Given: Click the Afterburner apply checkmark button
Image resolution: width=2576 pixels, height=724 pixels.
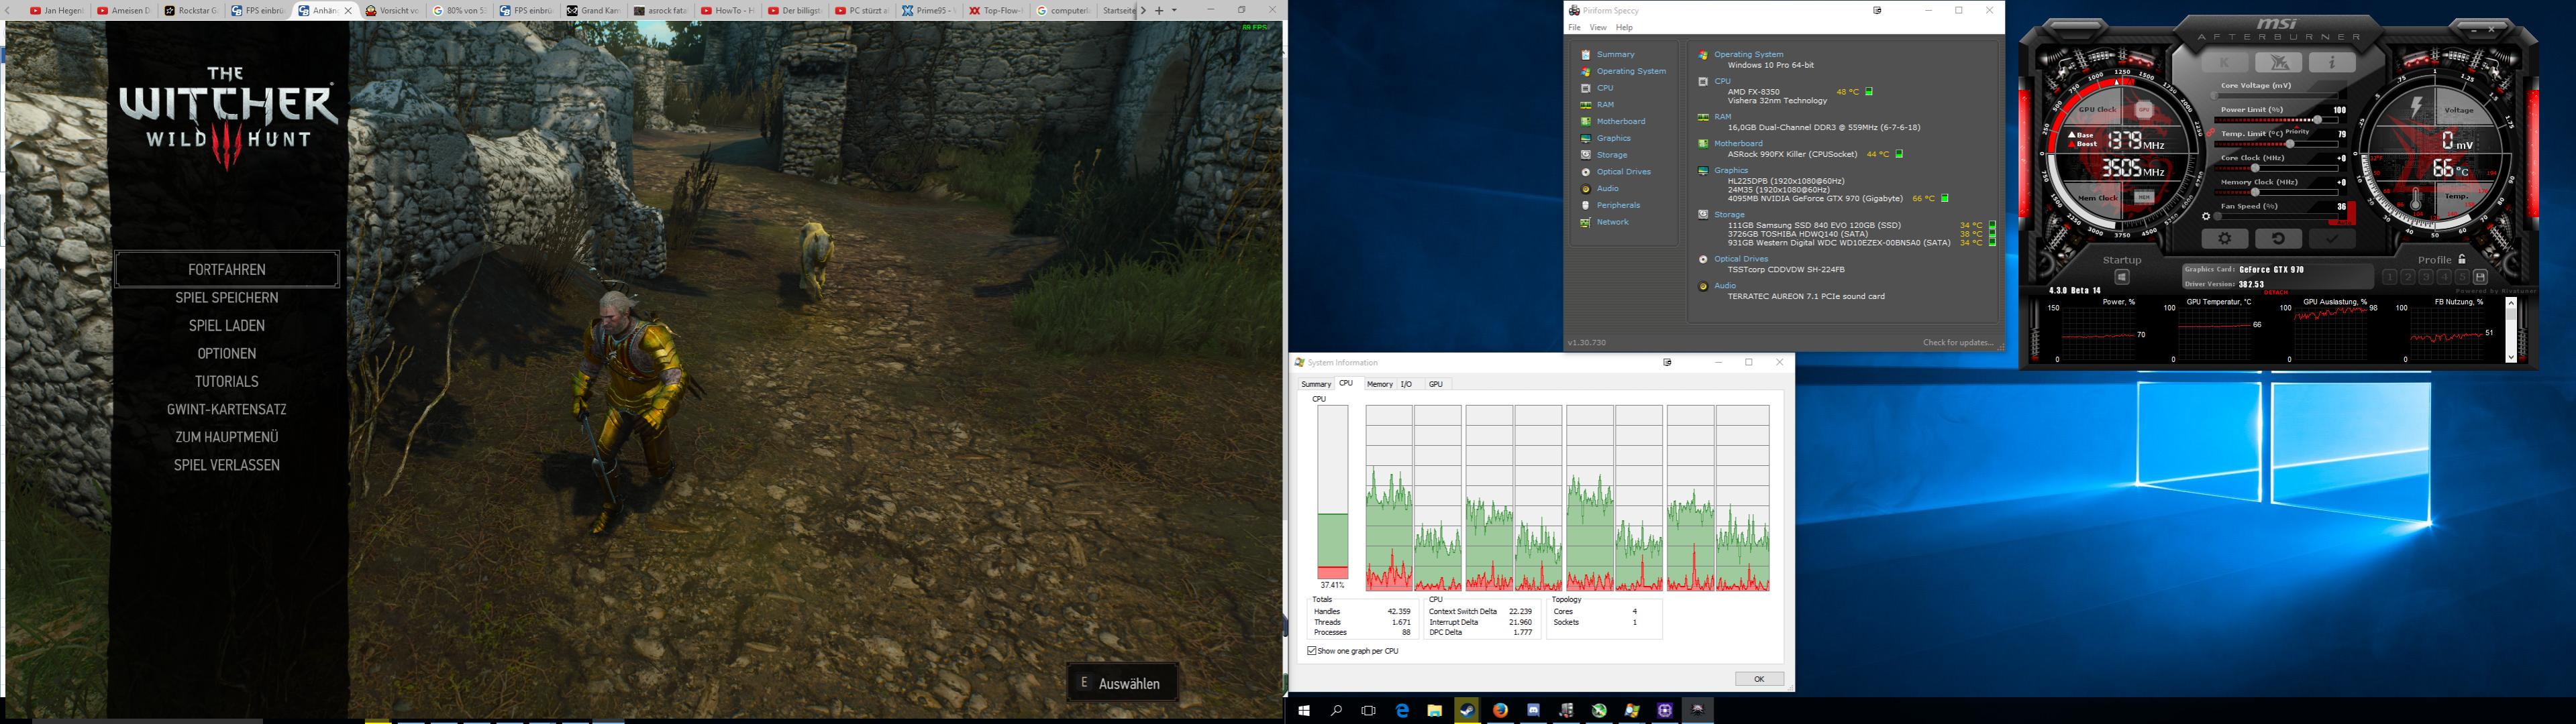Looking at the screenshot, I should pos(2332,239).
